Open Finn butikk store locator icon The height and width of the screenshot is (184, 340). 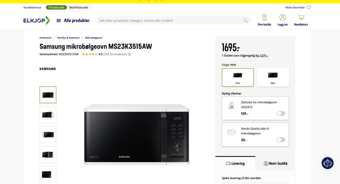264,17
